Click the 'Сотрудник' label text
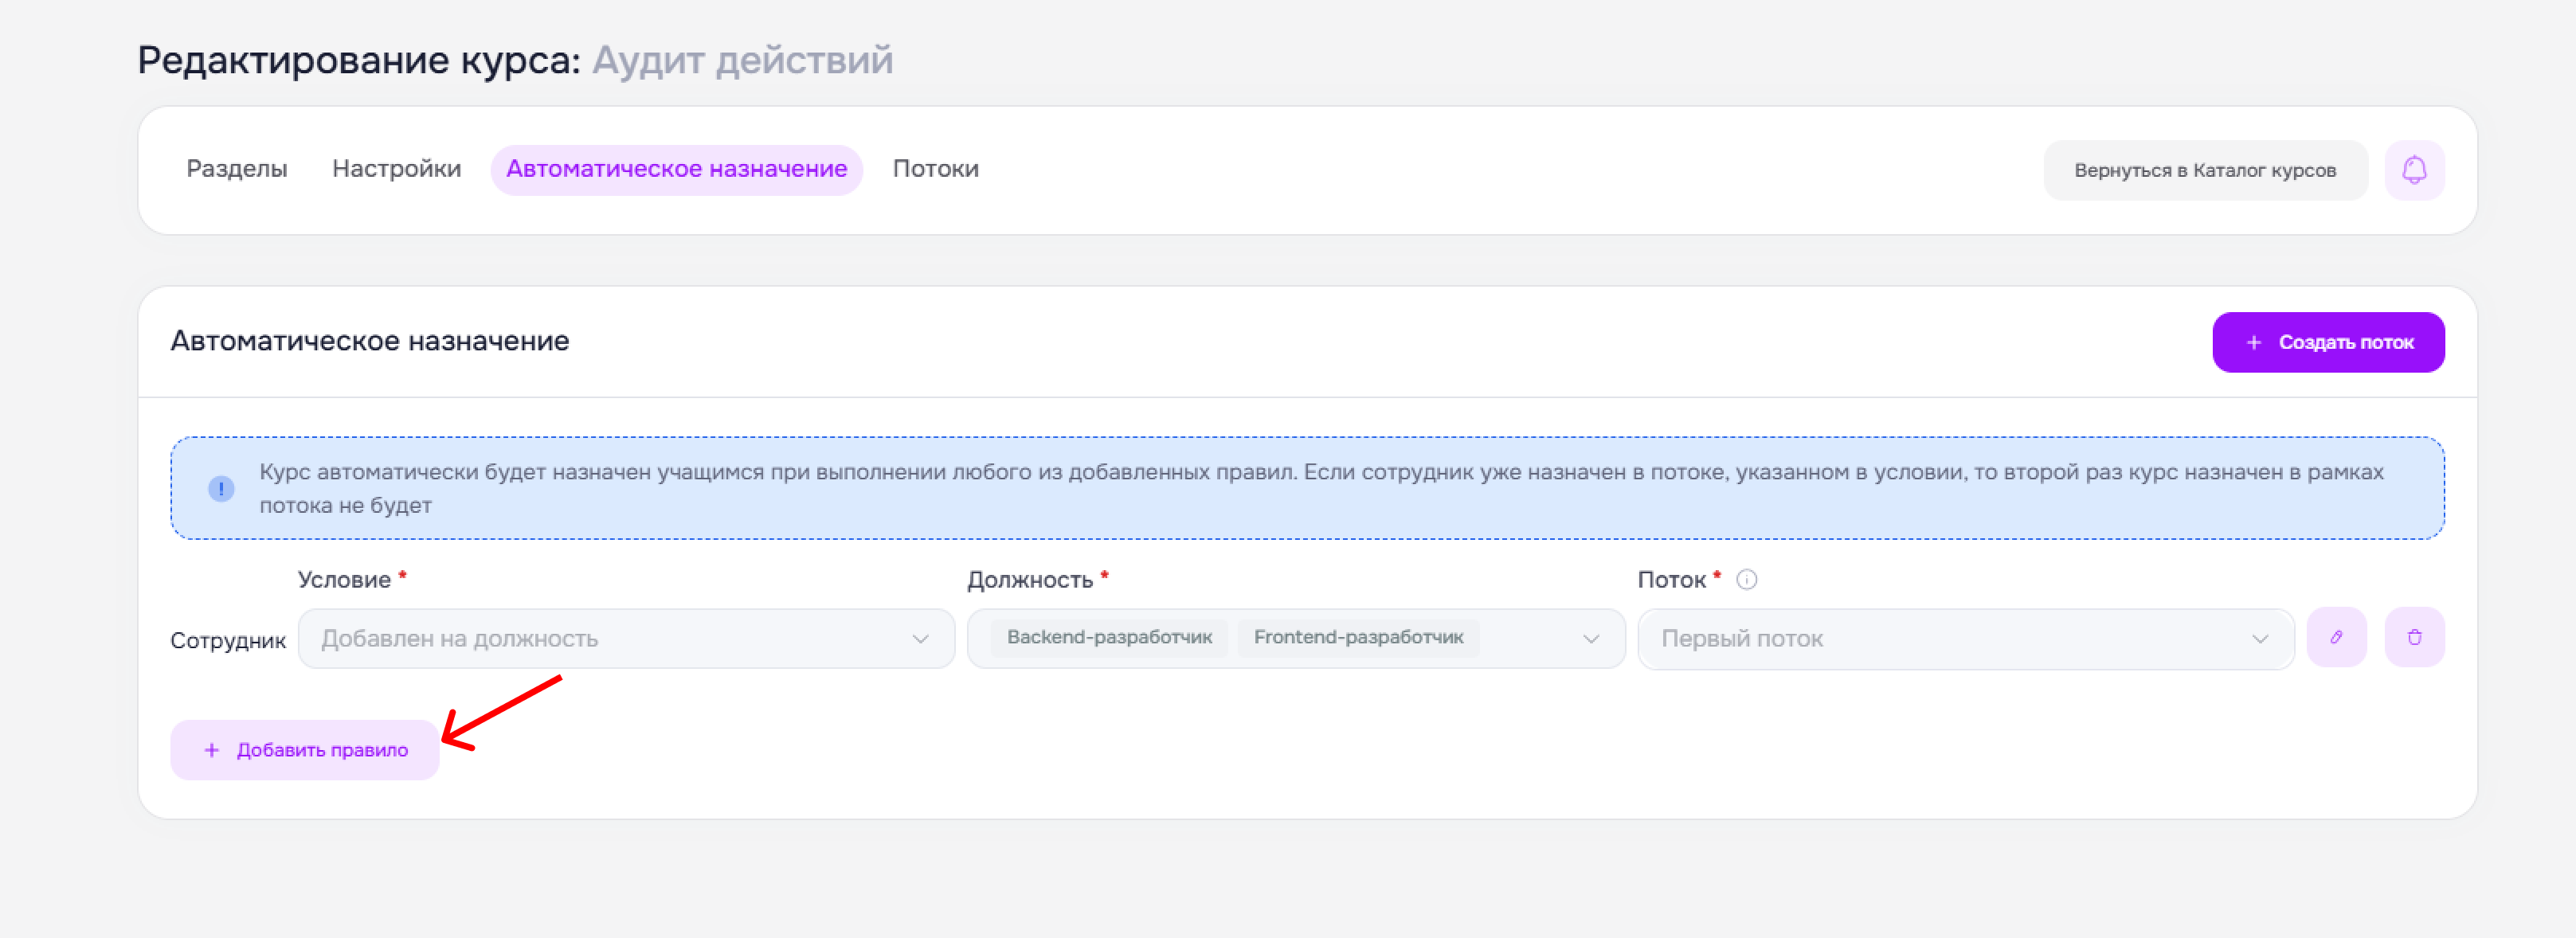 pyautogui.click(x=228, y=640)
